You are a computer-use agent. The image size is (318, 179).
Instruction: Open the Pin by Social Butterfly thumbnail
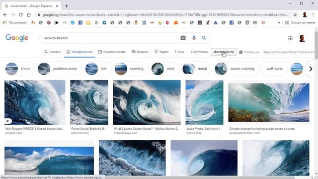(x=89, y=102)
